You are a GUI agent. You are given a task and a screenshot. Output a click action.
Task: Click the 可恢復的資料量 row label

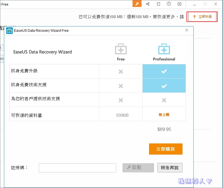point(27,115)
